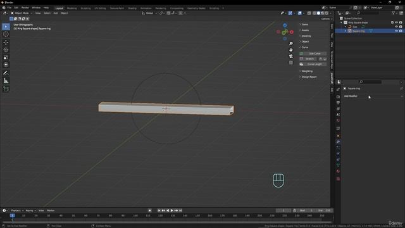405x228 pixels.
Task: Switch to solid viewport shading
Action: [x=318, y=13]
